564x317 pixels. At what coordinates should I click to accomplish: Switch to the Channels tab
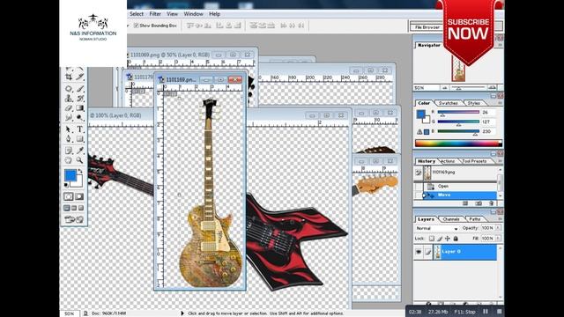pos(451,219)
